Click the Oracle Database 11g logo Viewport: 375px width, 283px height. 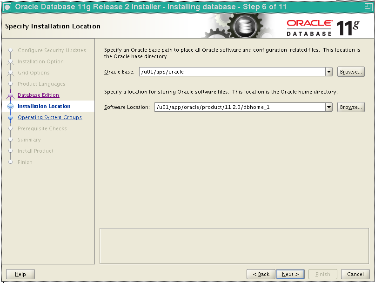(x=323, y=28)
